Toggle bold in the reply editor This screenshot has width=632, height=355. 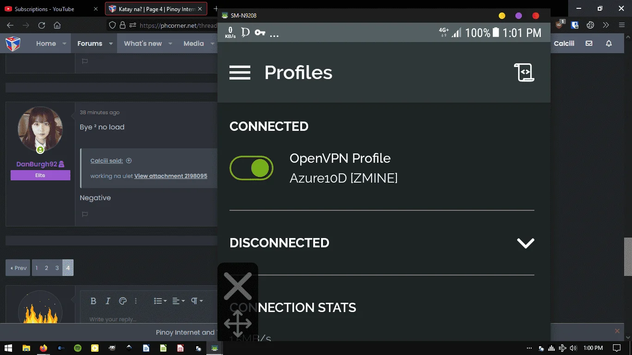click(93, 301)
